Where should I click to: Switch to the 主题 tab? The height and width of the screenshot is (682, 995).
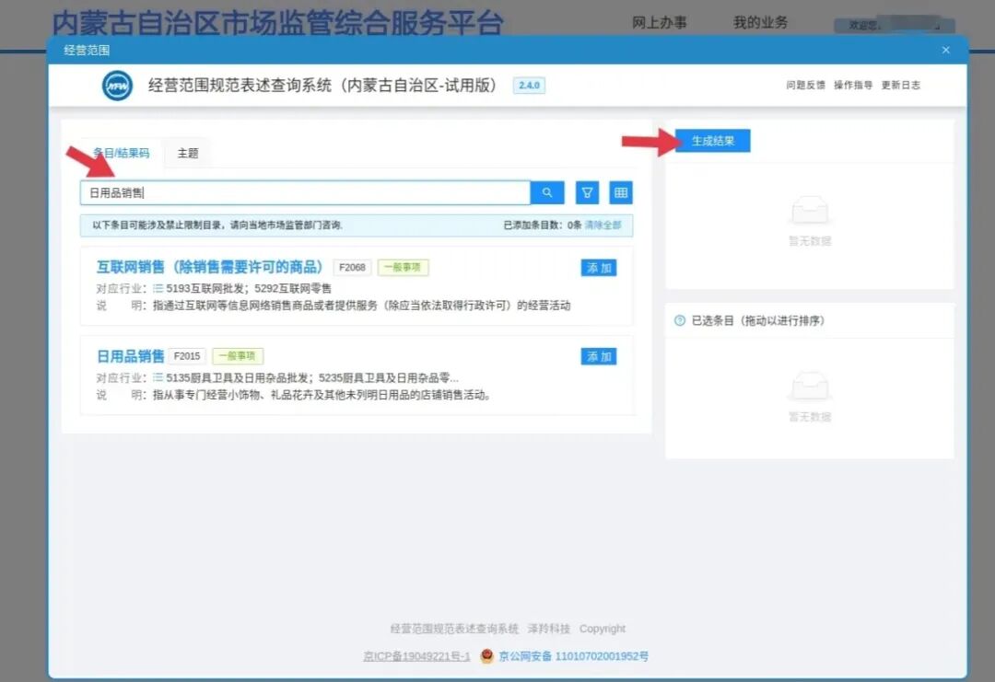click(187, 154)
